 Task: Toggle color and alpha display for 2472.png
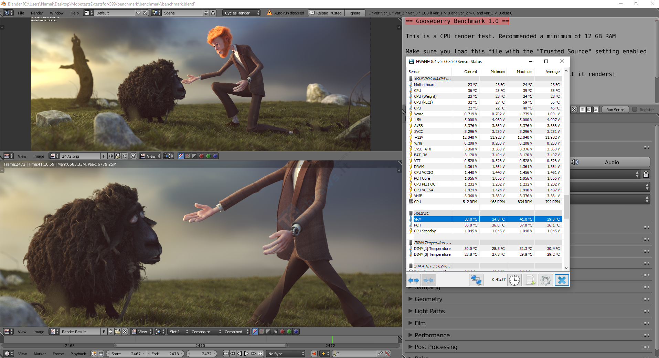[x=181, y=156]
